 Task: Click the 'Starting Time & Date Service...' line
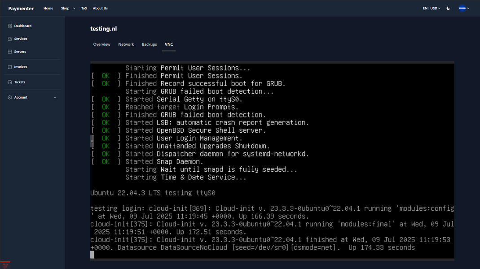pyautogui.click(x=186, y=177)
